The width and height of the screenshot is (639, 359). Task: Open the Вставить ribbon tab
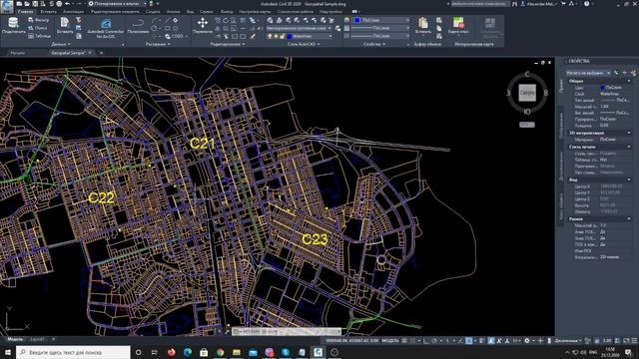[48, 12]
